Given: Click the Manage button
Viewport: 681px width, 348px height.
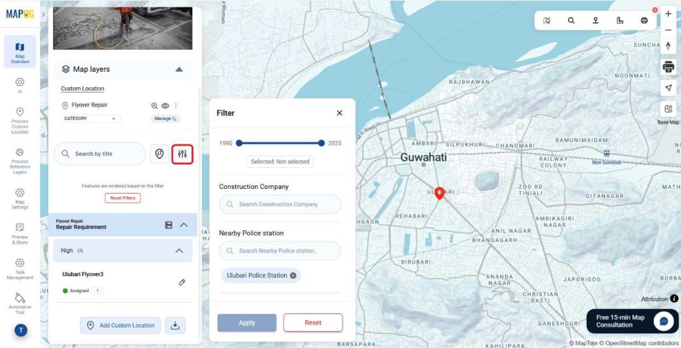Looking at the screenshot, I should (x=166, y=118).
